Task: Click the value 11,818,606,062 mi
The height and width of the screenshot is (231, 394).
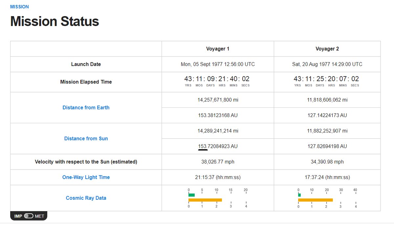Action: (327, 100)
